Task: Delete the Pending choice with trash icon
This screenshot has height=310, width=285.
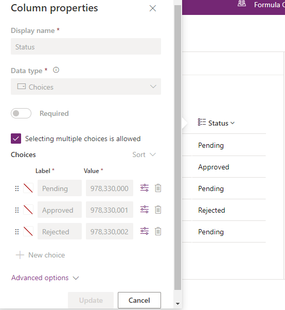Action: pos(158,188)
